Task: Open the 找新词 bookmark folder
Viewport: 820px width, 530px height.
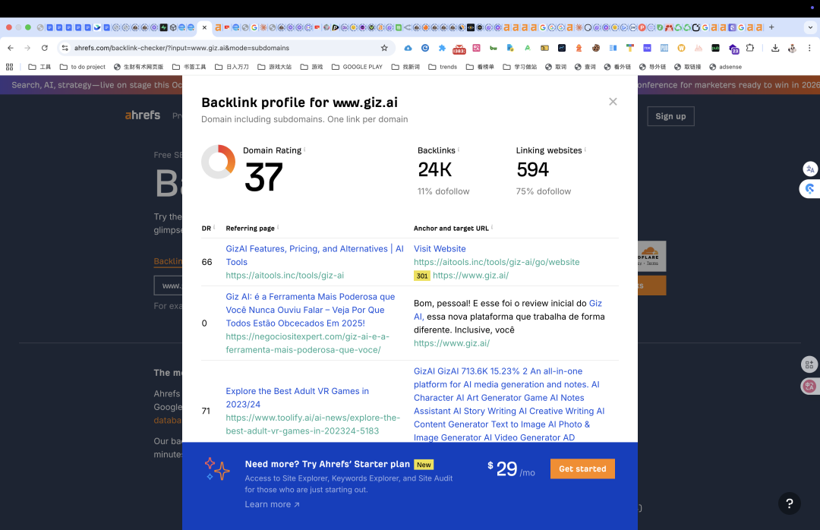Action: click(405, 67)
